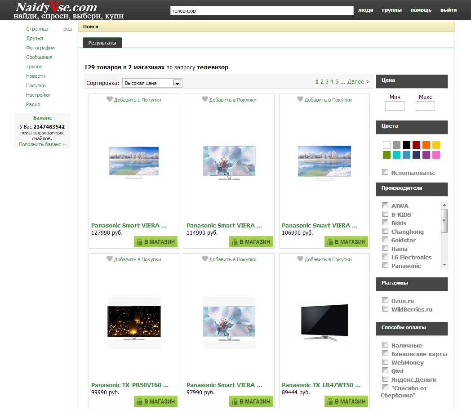Viewport: 471px width, 410px height.
Task: Click heart icon on 127990 руб. TV card
Action: pos(109,99)
